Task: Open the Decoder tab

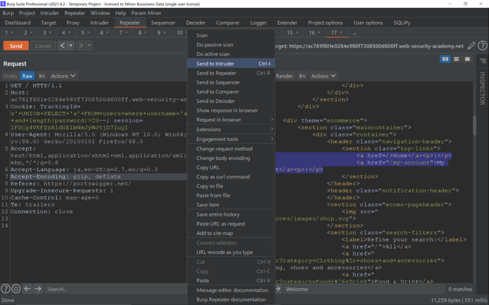Action: [x=196, y=23]
